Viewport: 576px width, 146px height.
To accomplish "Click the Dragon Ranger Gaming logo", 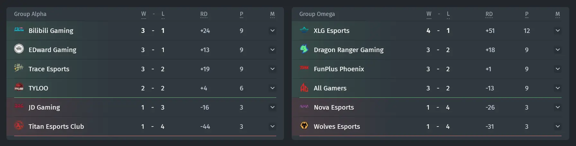I will pyautogui.click(x=304, y=49).
